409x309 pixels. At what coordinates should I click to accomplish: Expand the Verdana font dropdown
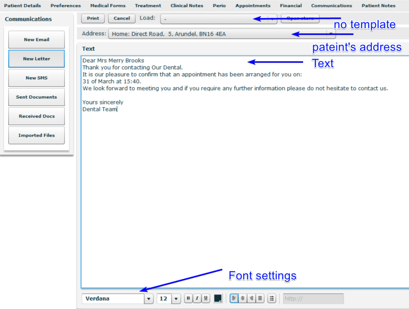pos(148,299)
